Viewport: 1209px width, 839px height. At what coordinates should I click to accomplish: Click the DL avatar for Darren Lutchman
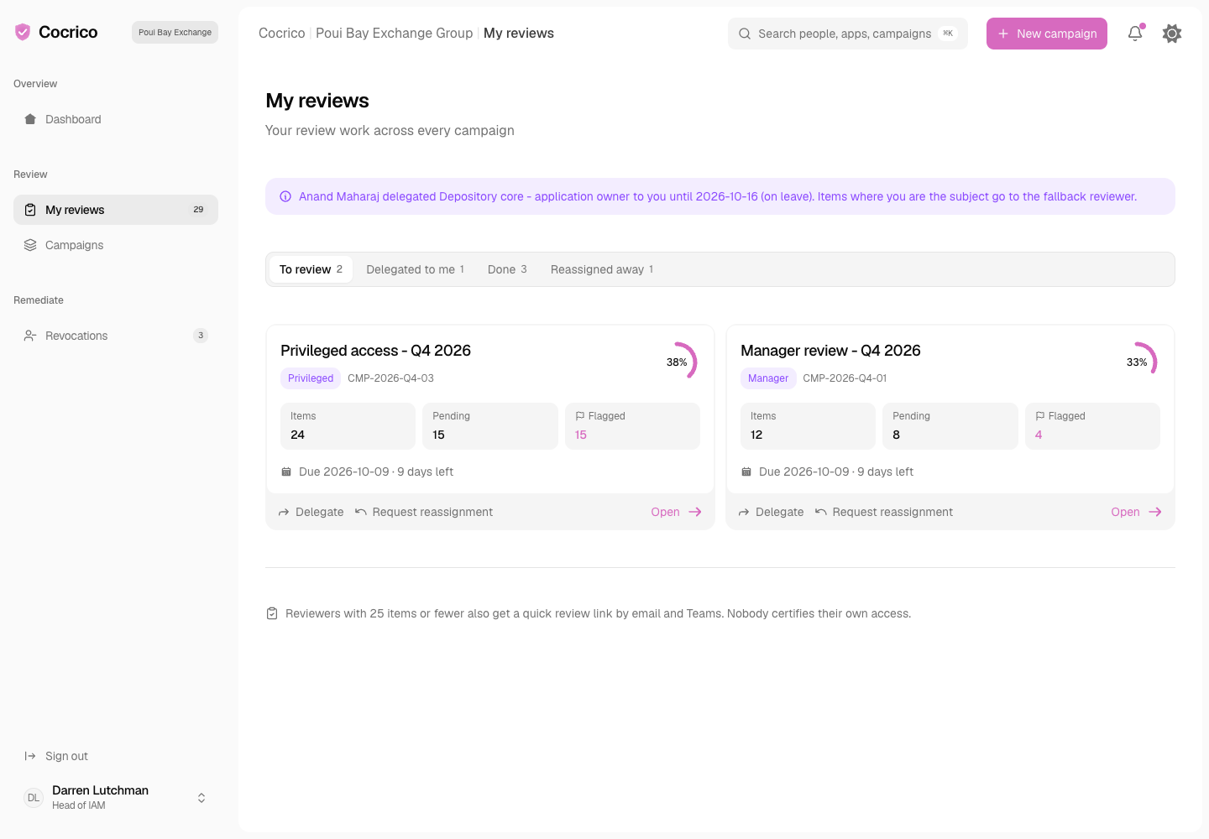[34, 798]
